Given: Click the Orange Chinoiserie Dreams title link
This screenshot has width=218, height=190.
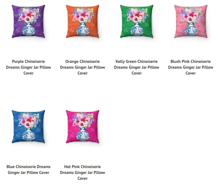Looking at the screenshot, I should (83, 67).
